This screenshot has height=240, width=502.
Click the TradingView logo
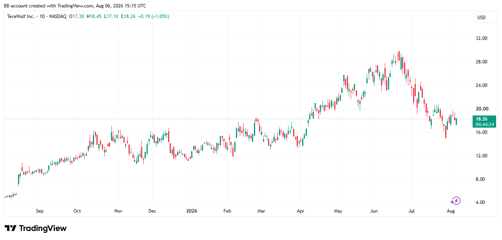36,228
